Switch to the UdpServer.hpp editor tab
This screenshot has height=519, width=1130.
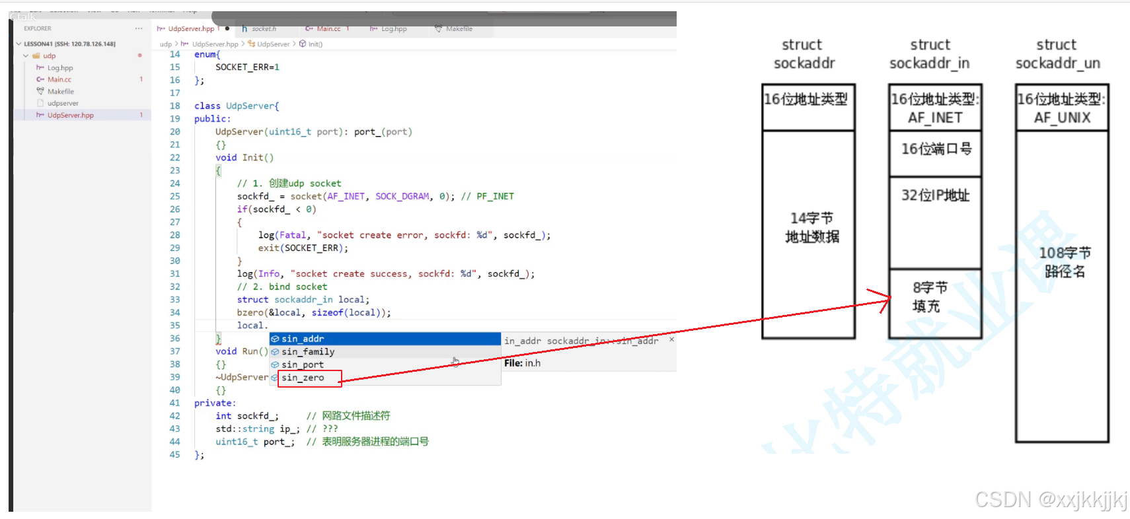coord(191,28)
